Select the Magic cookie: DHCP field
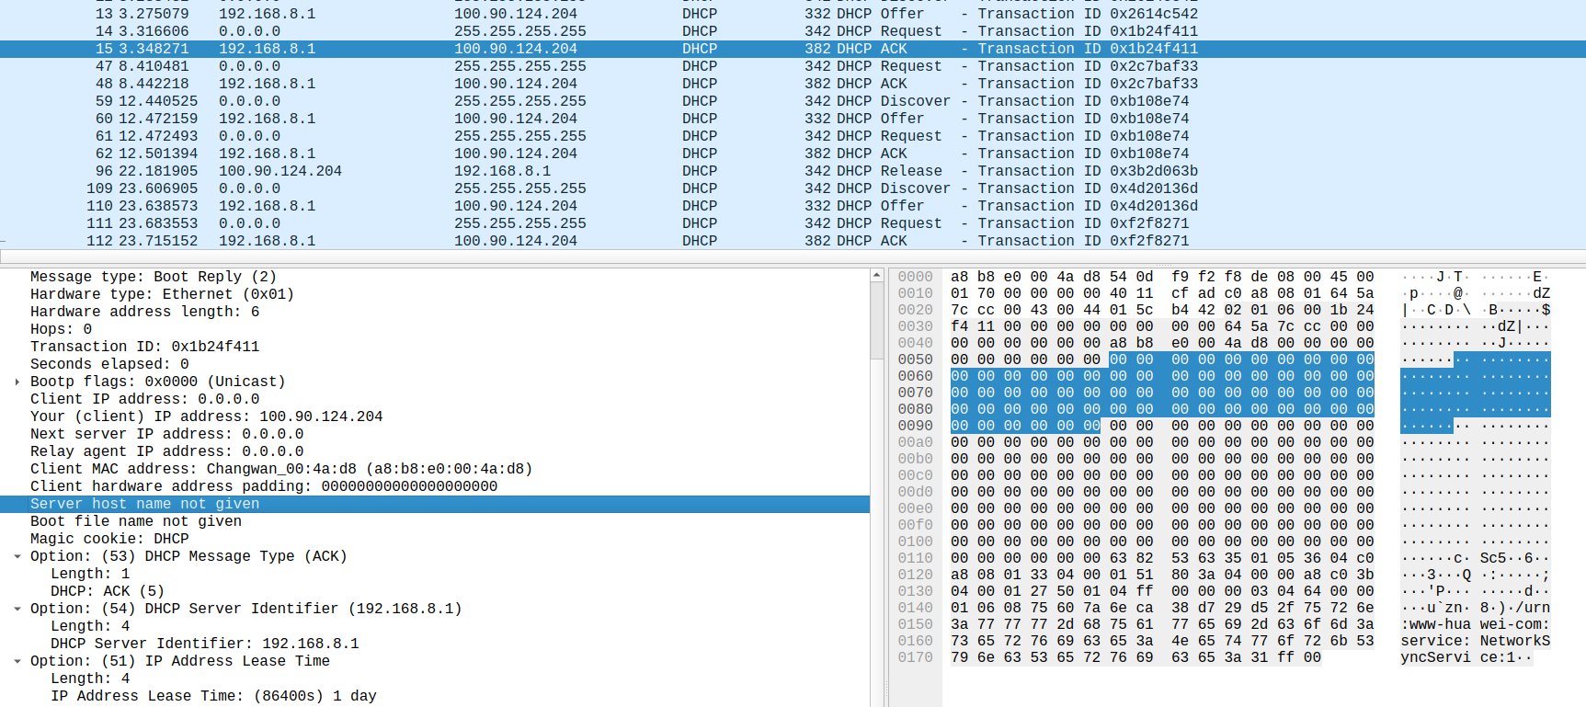The height and width of the screenshot is (707, 1586). (108, 539)
